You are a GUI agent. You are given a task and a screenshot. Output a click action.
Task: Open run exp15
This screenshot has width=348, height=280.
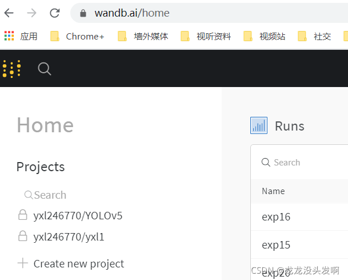coord(276,245)
